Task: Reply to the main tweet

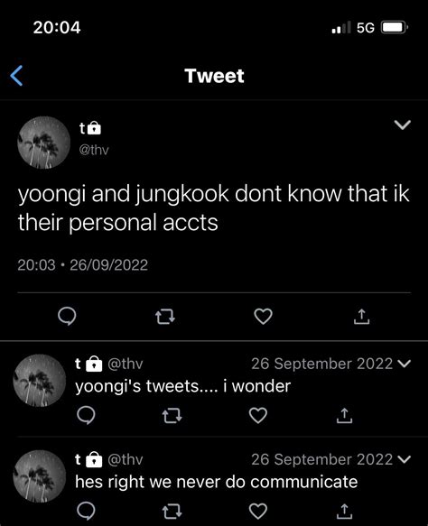Action: (x=67, y=316)
